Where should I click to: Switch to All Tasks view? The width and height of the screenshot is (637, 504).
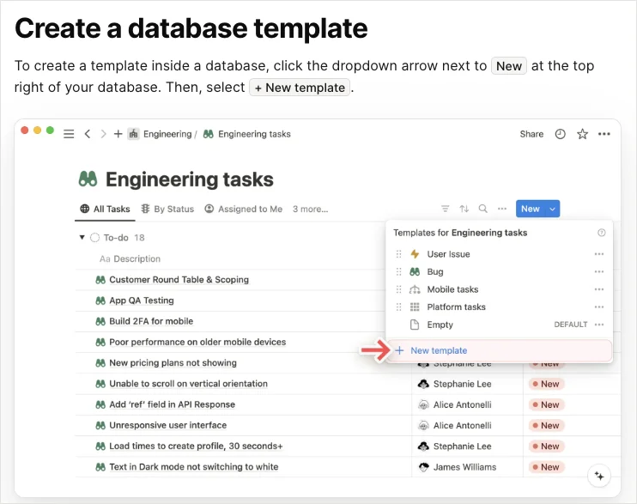(106, 209)
